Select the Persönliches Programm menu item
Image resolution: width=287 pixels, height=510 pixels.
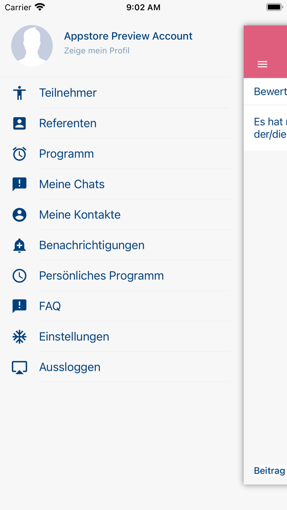pos(101,276)
